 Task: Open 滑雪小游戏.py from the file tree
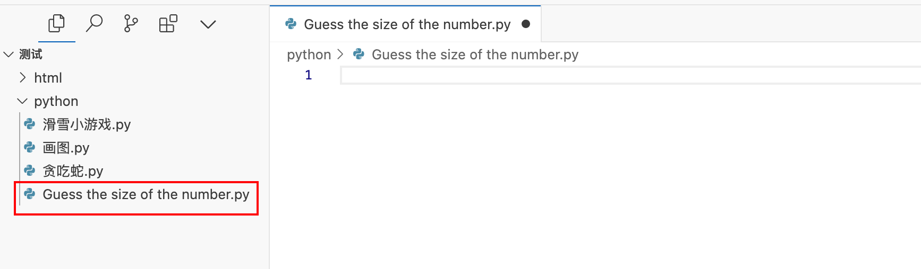pos(87,124)
